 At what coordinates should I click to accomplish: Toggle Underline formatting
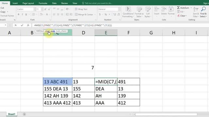coord(26,14)
